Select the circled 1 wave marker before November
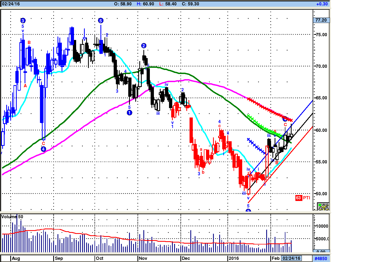The width and height of the screenshot is (378, 262). pos(130,113)
